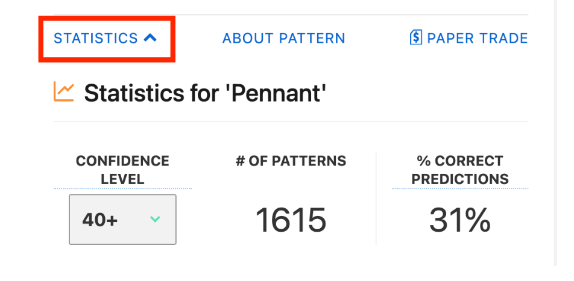
Task: Open the PAPER TRADE link text
Action: tap(478, 38)
